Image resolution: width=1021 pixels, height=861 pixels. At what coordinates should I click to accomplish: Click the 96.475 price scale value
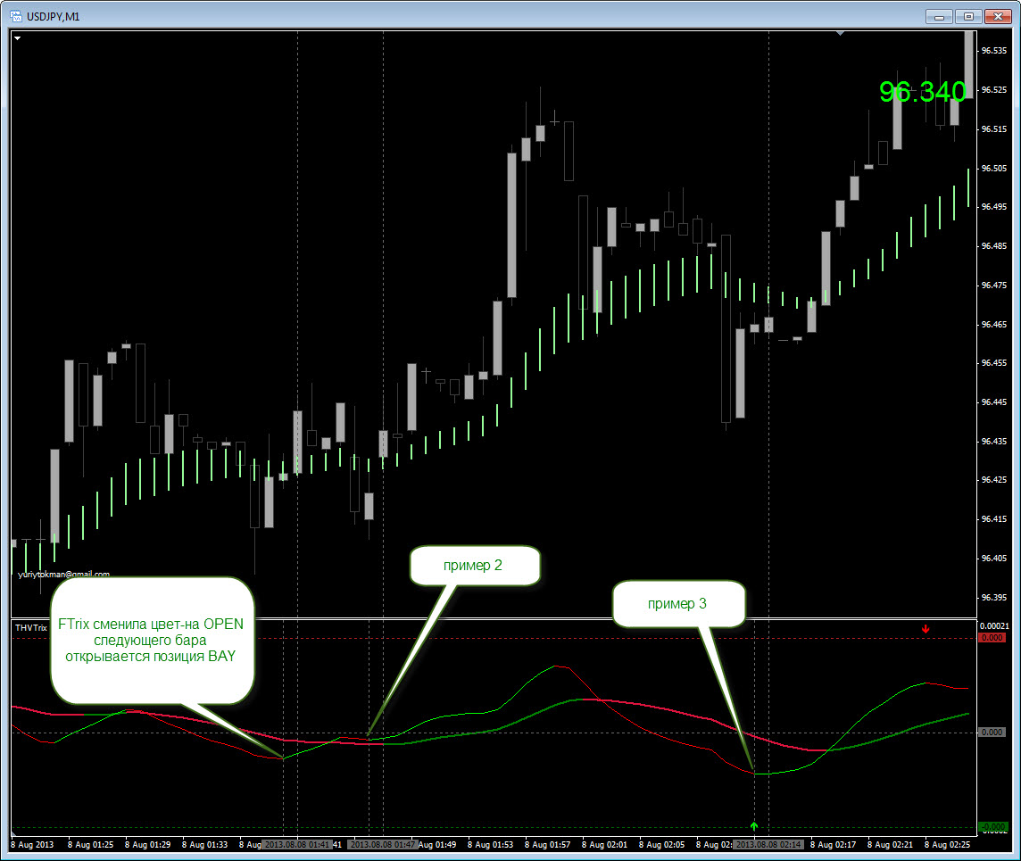click(x=993, y=285)
